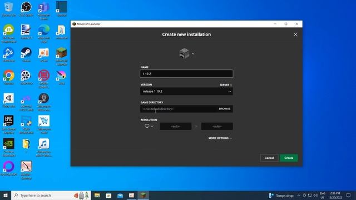This screenshot has height=200, width=356.
Task: Open the film reel video editor shortcut
Action: [x=26, y=77]
